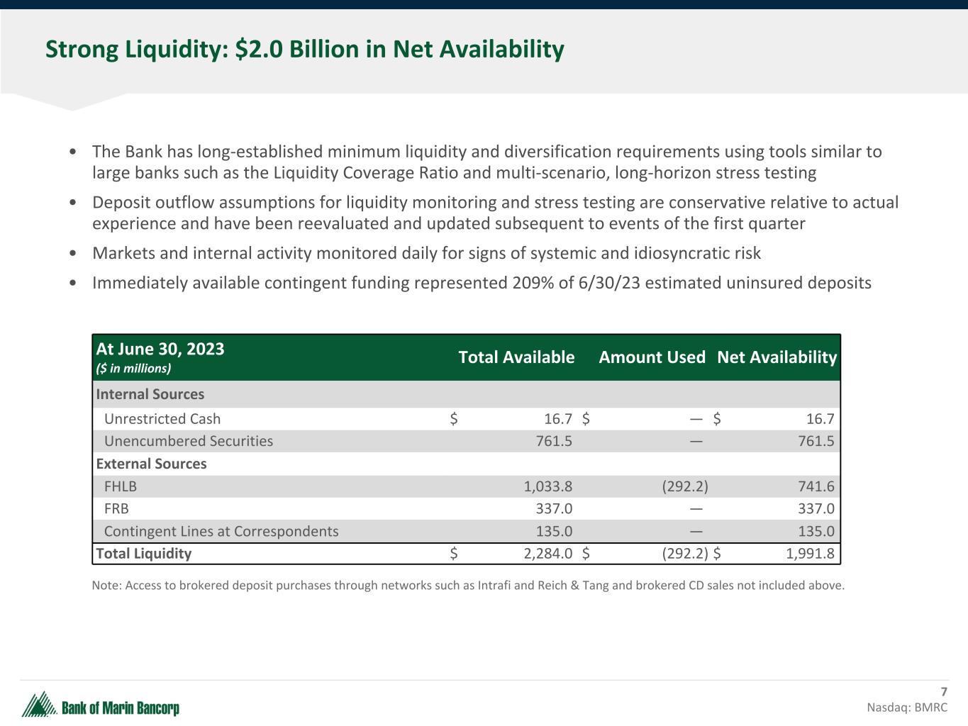
Task: Select 'Contingent Lines at Correspondents' row label
Action: [x=221, y=532]
